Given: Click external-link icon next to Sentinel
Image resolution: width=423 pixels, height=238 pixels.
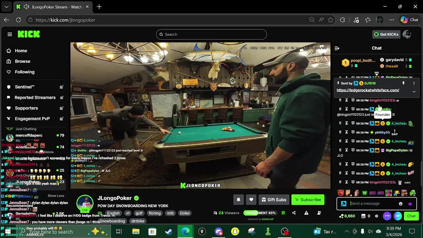Looking at the screenshot, I should pyautogui.click(x=61, y=87).
